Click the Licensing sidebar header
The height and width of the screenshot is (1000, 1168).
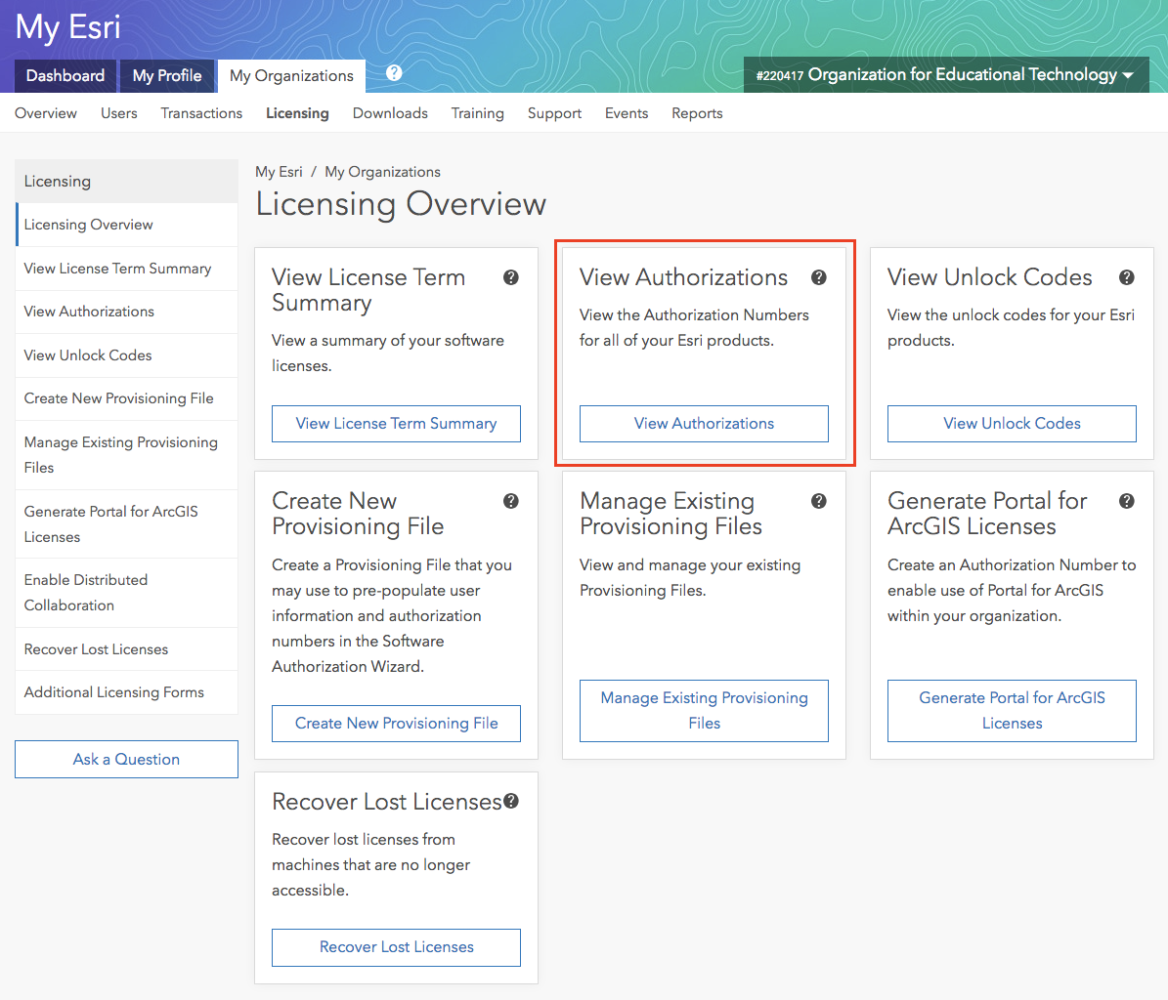(127, 182)
